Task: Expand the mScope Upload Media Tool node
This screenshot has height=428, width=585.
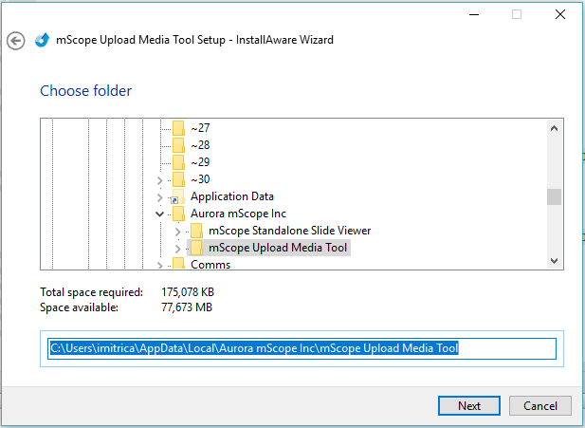Action: [177, 249]
